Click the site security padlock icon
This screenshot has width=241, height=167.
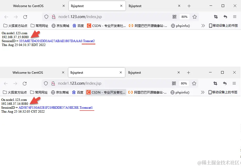pos(54,16)
